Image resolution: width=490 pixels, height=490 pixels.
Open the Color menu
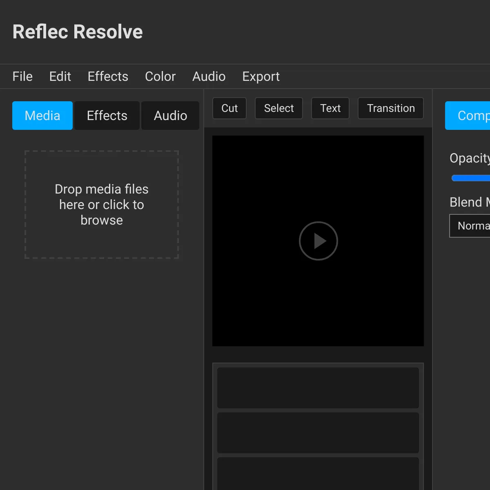coord(160,76)
